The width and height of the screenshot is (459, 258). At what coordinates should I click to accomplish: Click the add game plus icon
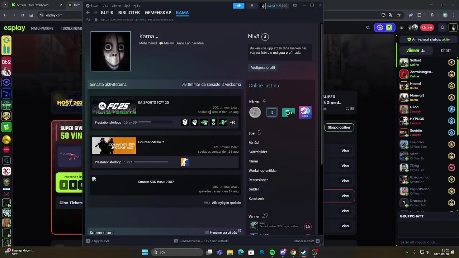click(88, 241)
